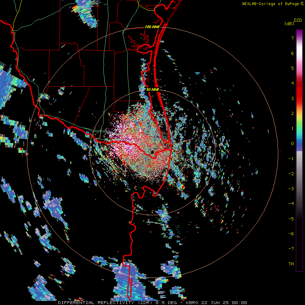This screenshot has height=305, width=305.
Task: Click the -5 tick label on the scale
Action: pyautogui.click(x=291, y=219)
